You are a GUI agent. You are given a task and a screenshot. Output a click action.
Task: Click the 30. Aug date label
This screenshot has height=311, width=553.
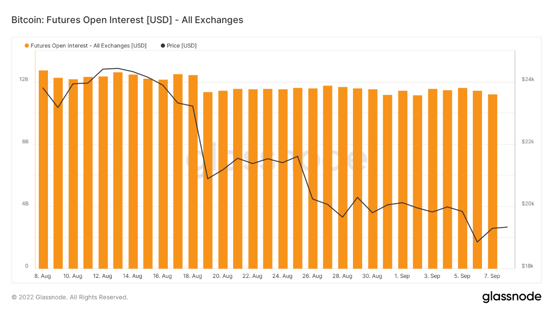pyautogui.click(x=372, y=276)
